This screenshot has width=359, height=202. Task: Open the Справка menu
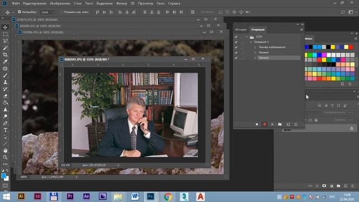(174, 3)
